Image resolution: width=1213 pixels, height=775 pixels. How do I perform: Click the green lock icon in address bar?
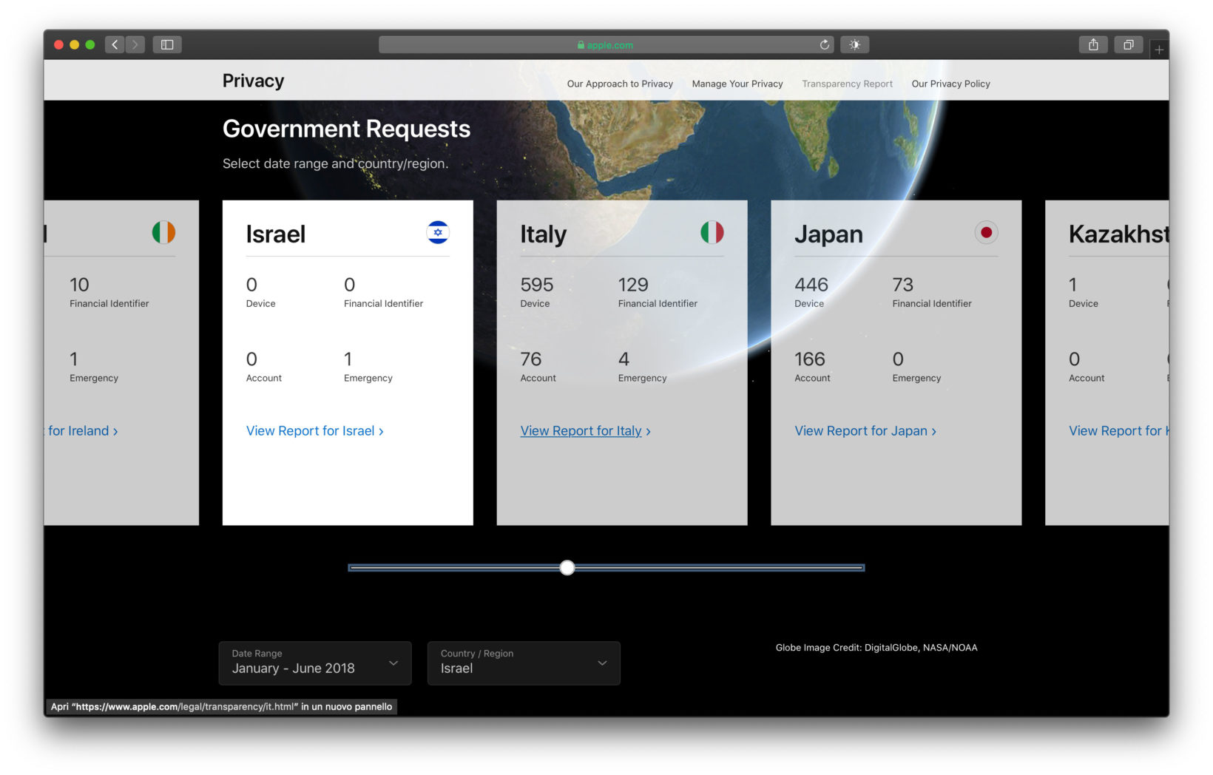click(581, 45)
